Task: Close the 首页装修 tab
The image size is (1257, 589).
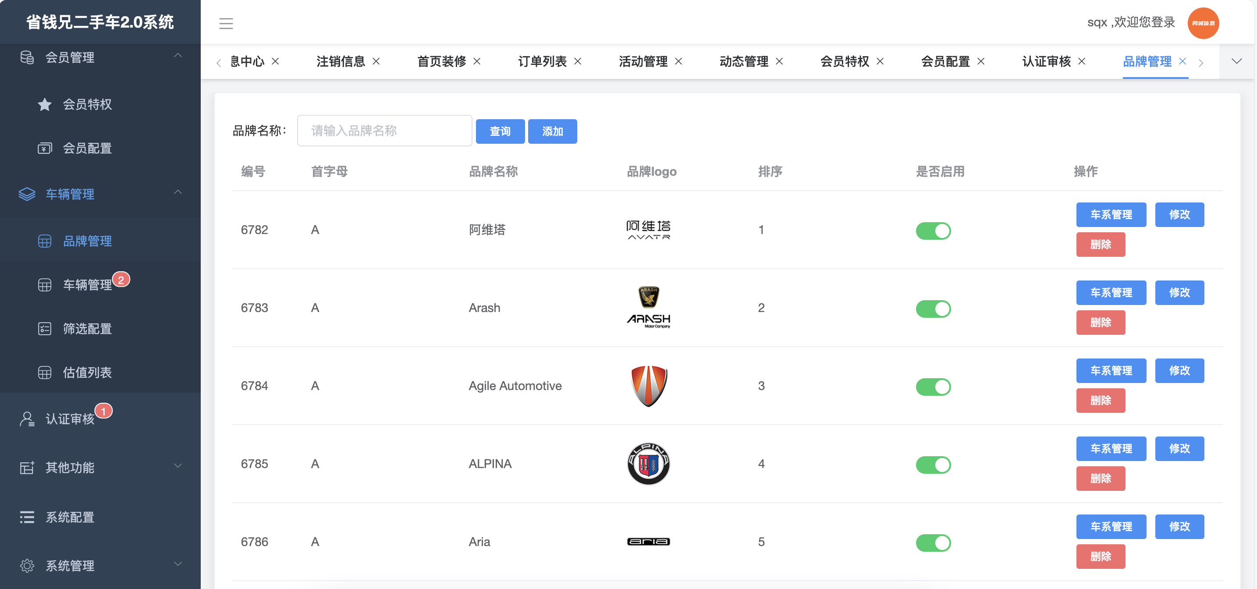Action: coord(477,61)
